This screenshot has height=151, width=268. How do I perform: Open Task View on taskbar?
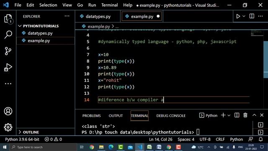[x=82, y=147]
